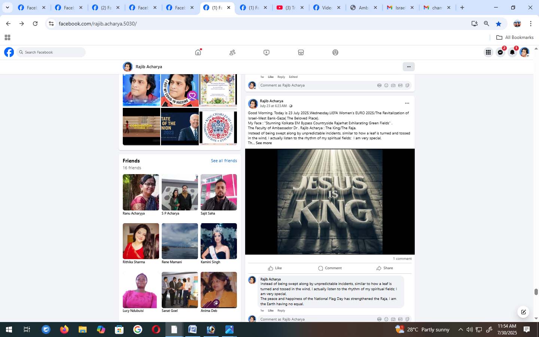The height and width of the screenshot is (337, 539).
Task: Insert emoji icon in top comment box
Action: coord(386,85)
